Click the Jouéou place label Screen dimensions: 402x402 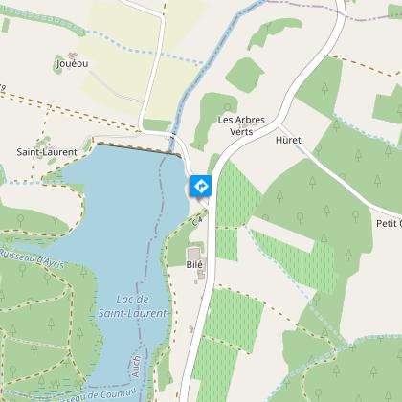[73, 64]
